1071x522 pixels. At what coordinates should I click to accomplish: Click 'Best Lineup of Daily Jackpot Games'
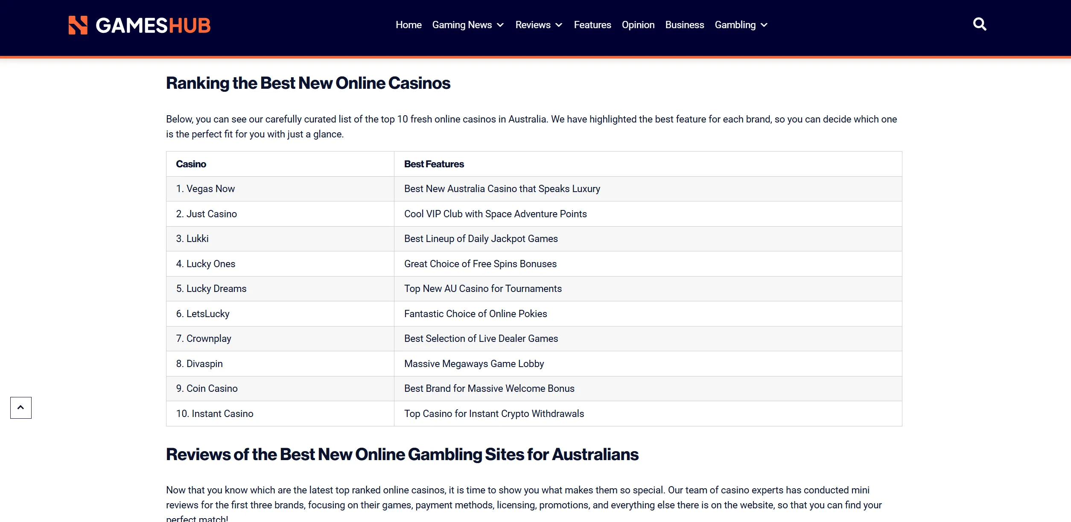tap(481, 239)
